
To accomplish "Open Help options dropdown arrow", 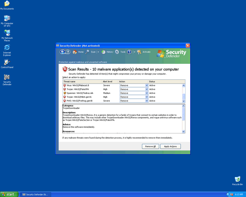I will tap(135, 52).
